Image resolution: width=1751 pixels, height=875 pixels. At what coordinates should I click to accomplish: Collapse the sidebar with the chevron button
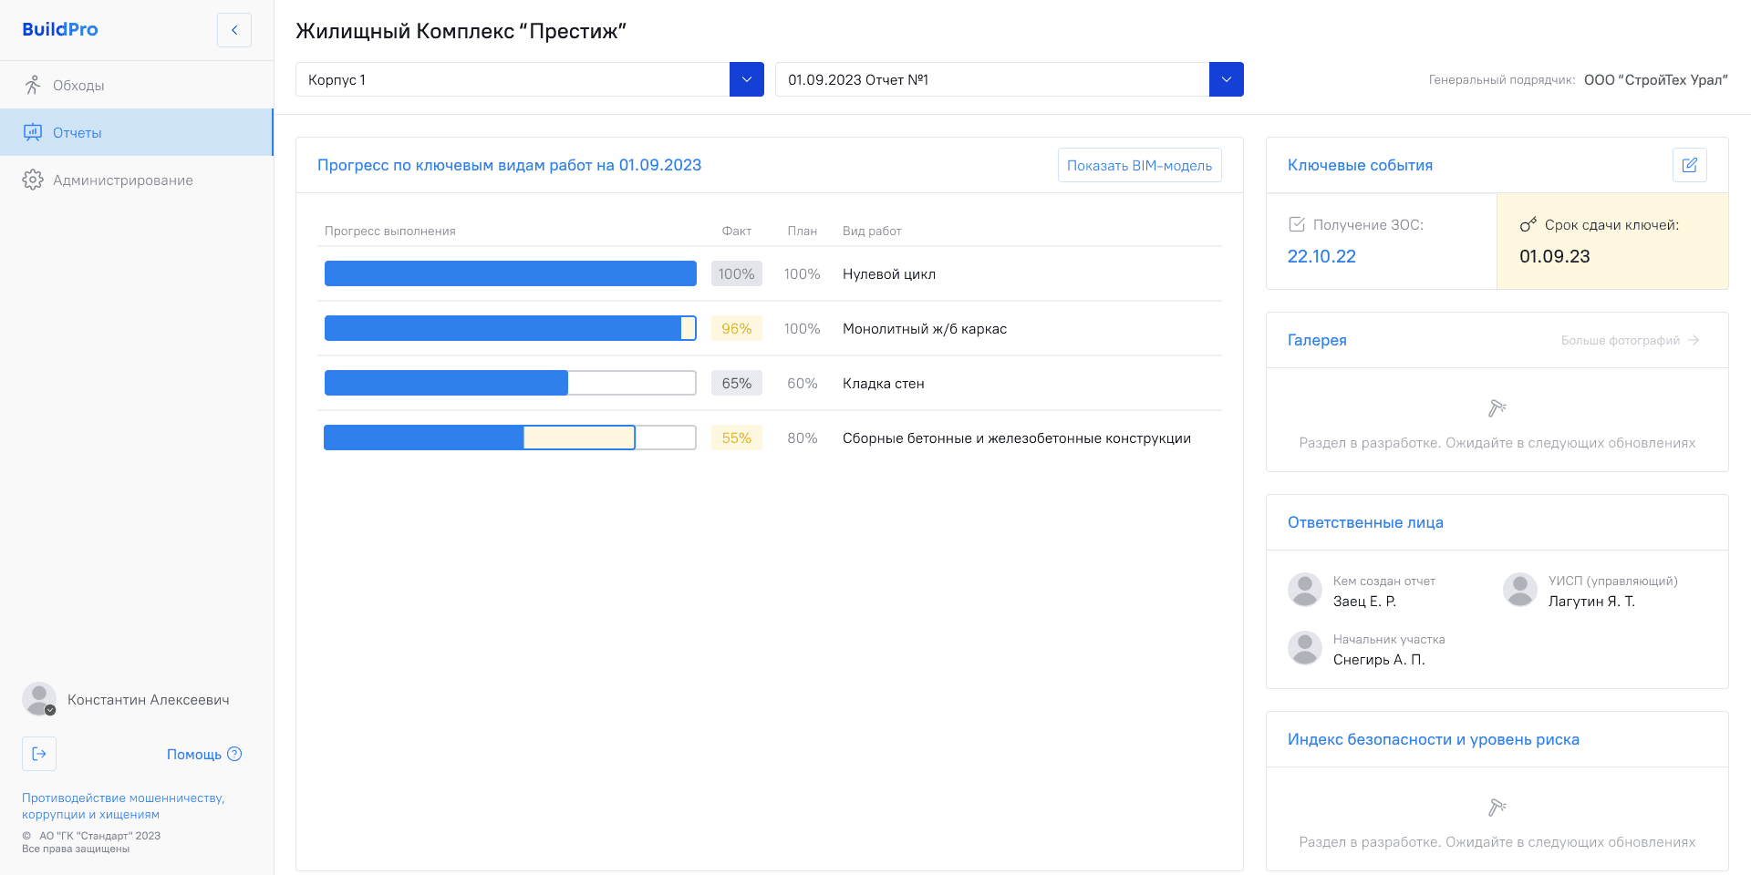[234, 30]
